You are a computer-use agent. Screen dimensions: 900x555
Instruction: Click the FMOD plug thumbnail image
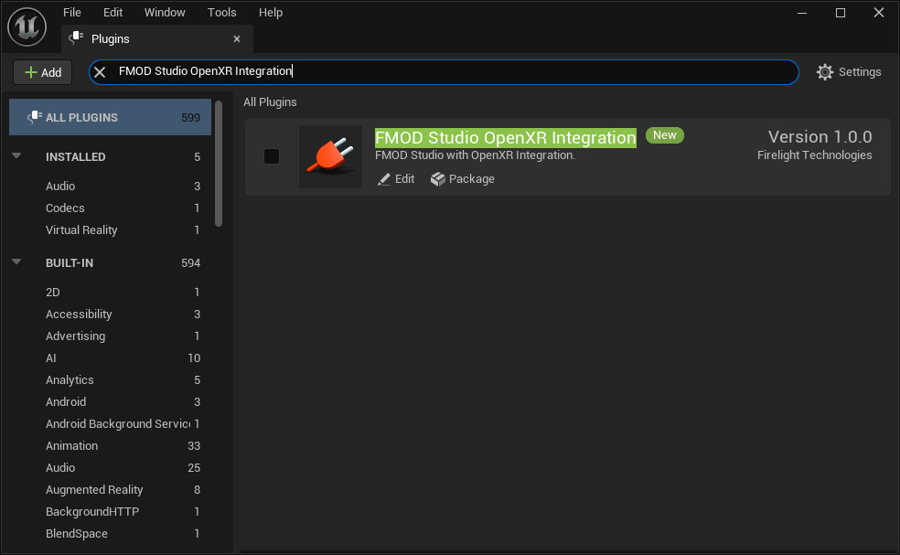click(329, 156)
